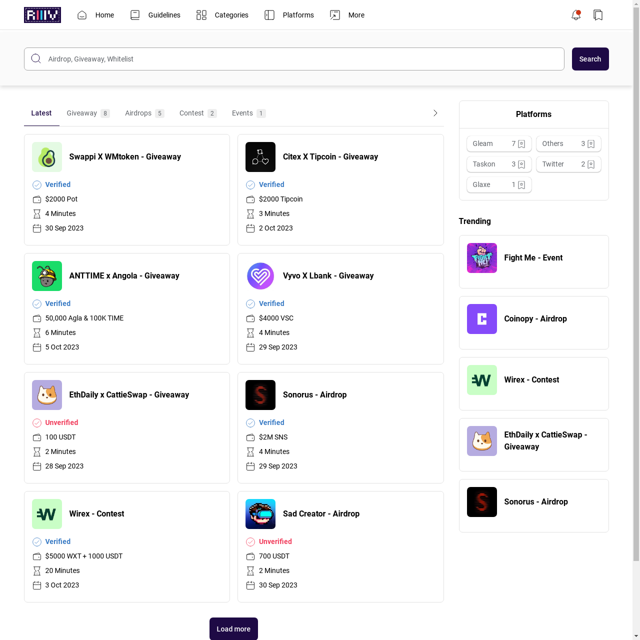Click bookmark icon on Twitter platform
This screenshot has width=640, height=640.
[x=591, y=164]
